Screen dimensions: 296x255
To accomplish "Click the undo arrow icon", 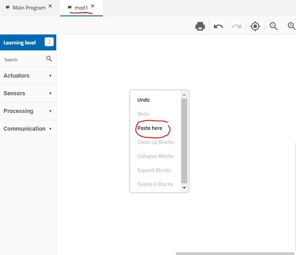I will 218,26.
